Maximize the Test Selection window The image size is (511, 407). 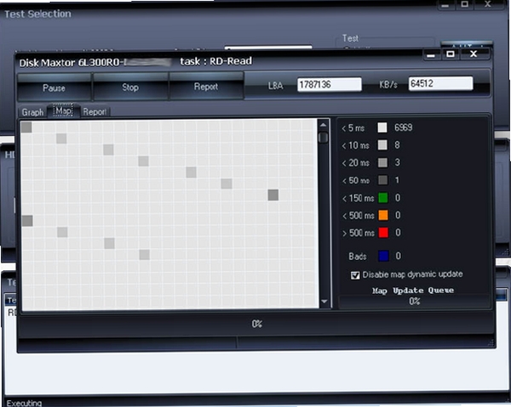(465, 4)
